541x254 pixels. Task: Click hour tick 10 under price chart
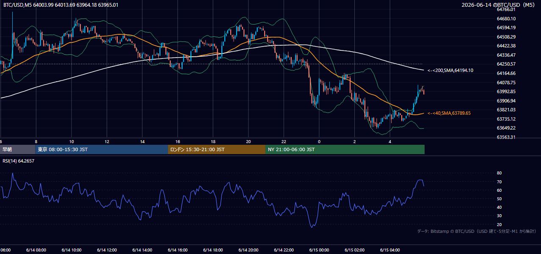coord(72,141)
